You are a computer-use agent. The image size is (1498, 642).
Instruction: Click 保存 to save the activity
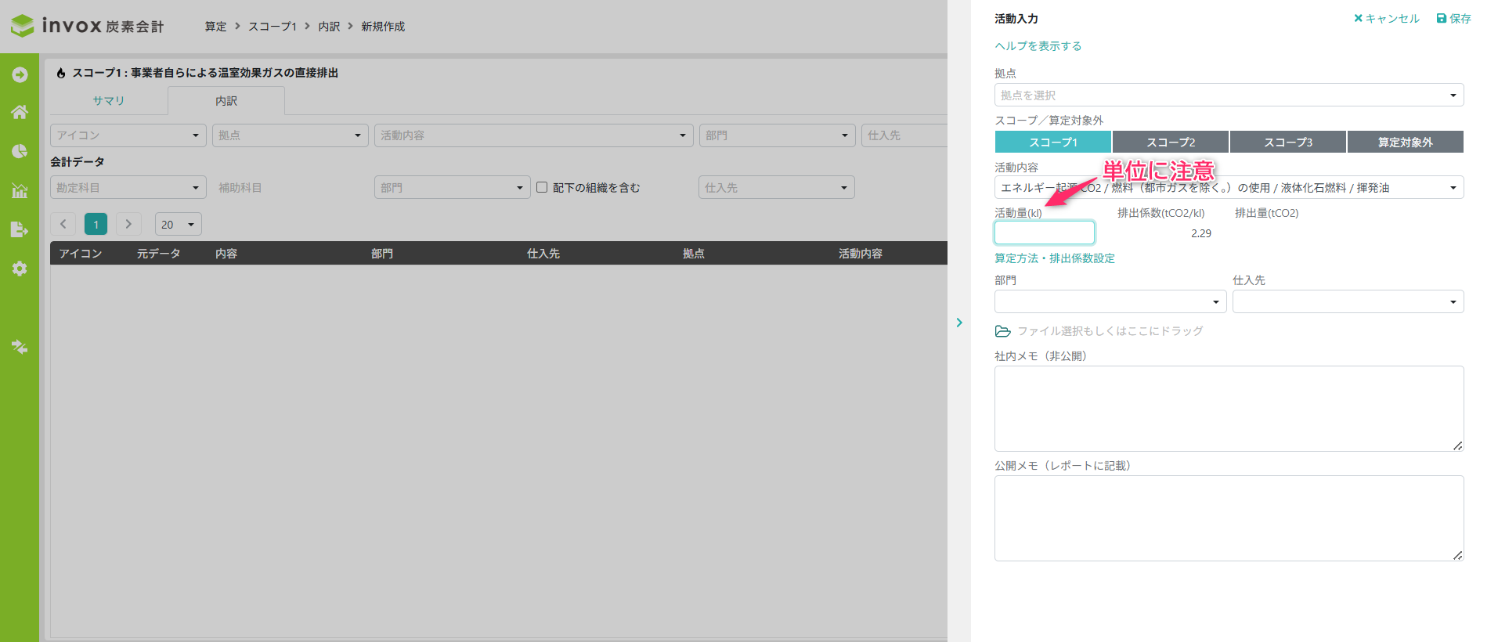point(1453,19)
